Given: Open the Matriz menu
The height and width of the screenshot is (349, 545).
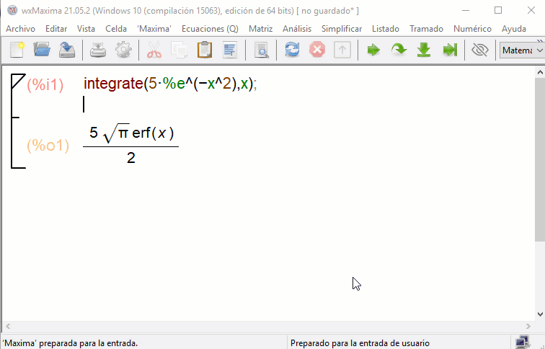Looking at the screenshot, I should (x=261, y=29).
